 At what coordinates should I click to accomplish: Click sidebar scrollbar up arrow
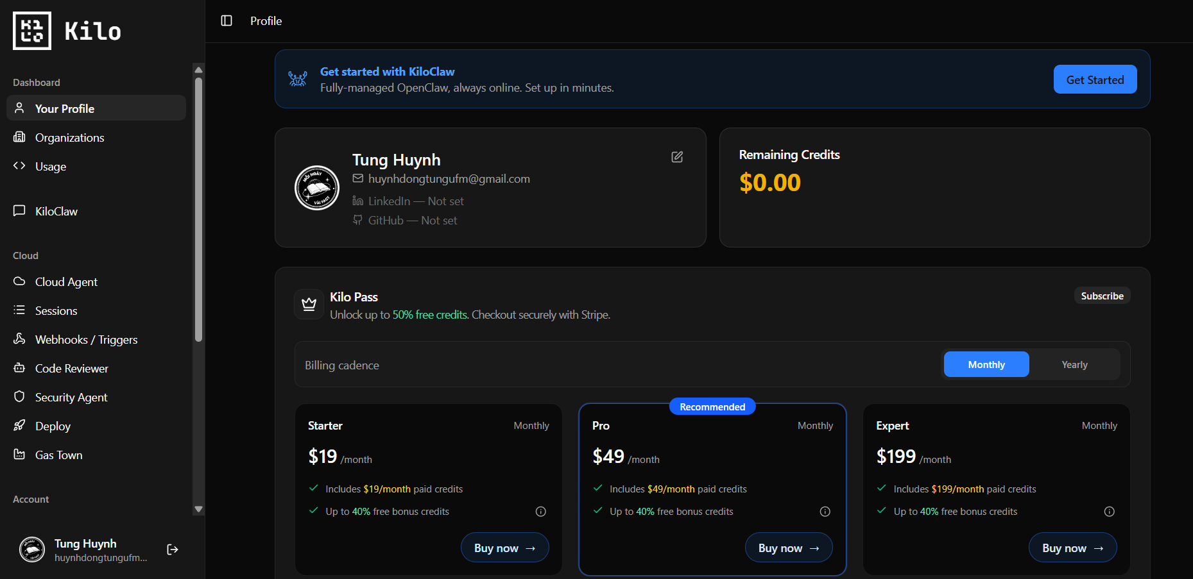tap(198, 69)
